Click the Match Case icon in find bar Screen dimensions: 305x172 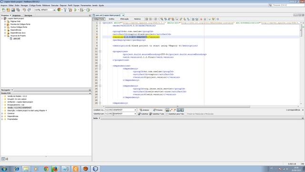[167, 110]
